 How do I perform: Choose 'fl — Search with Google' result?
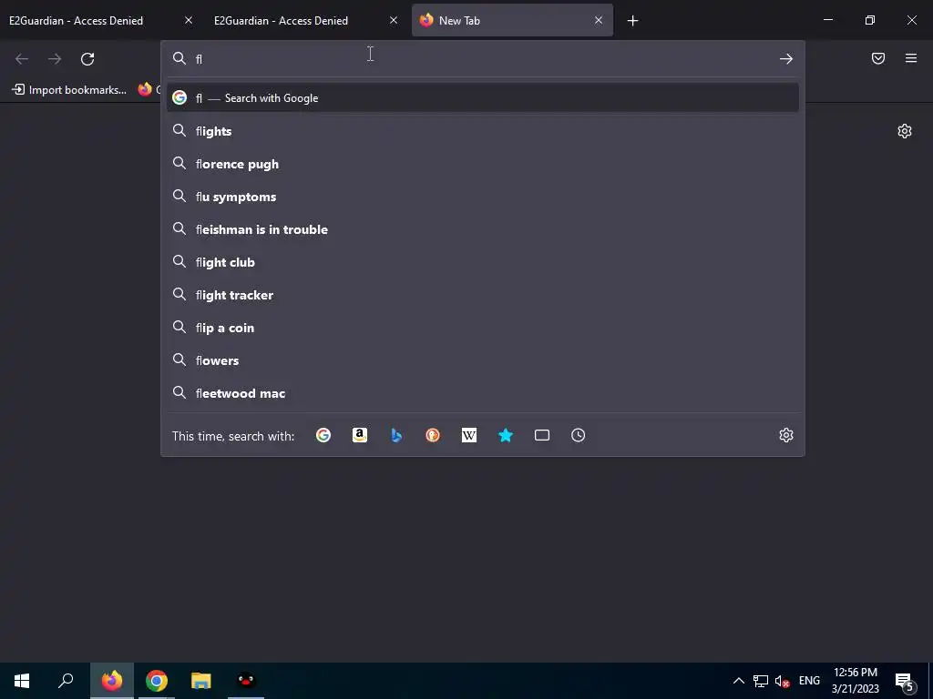pyautogui.click(x=483, y=98)
